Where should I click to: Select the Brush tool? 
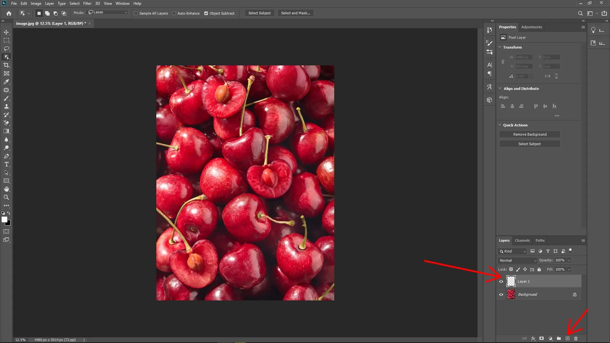[6, 98]
